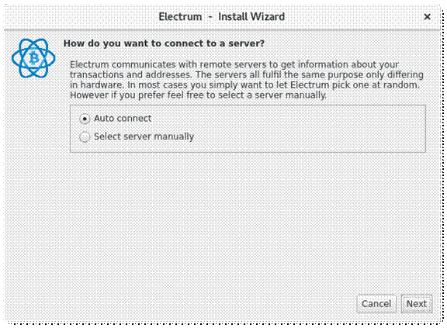Viewport: 447px width, 328px height.
Task: Click blank title bar area left of Electrum title
Action: point(80,17)
